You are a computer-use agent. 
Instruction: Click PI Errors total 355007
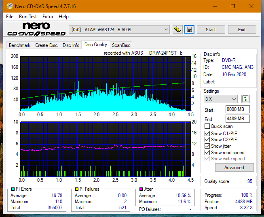[55, 208]
